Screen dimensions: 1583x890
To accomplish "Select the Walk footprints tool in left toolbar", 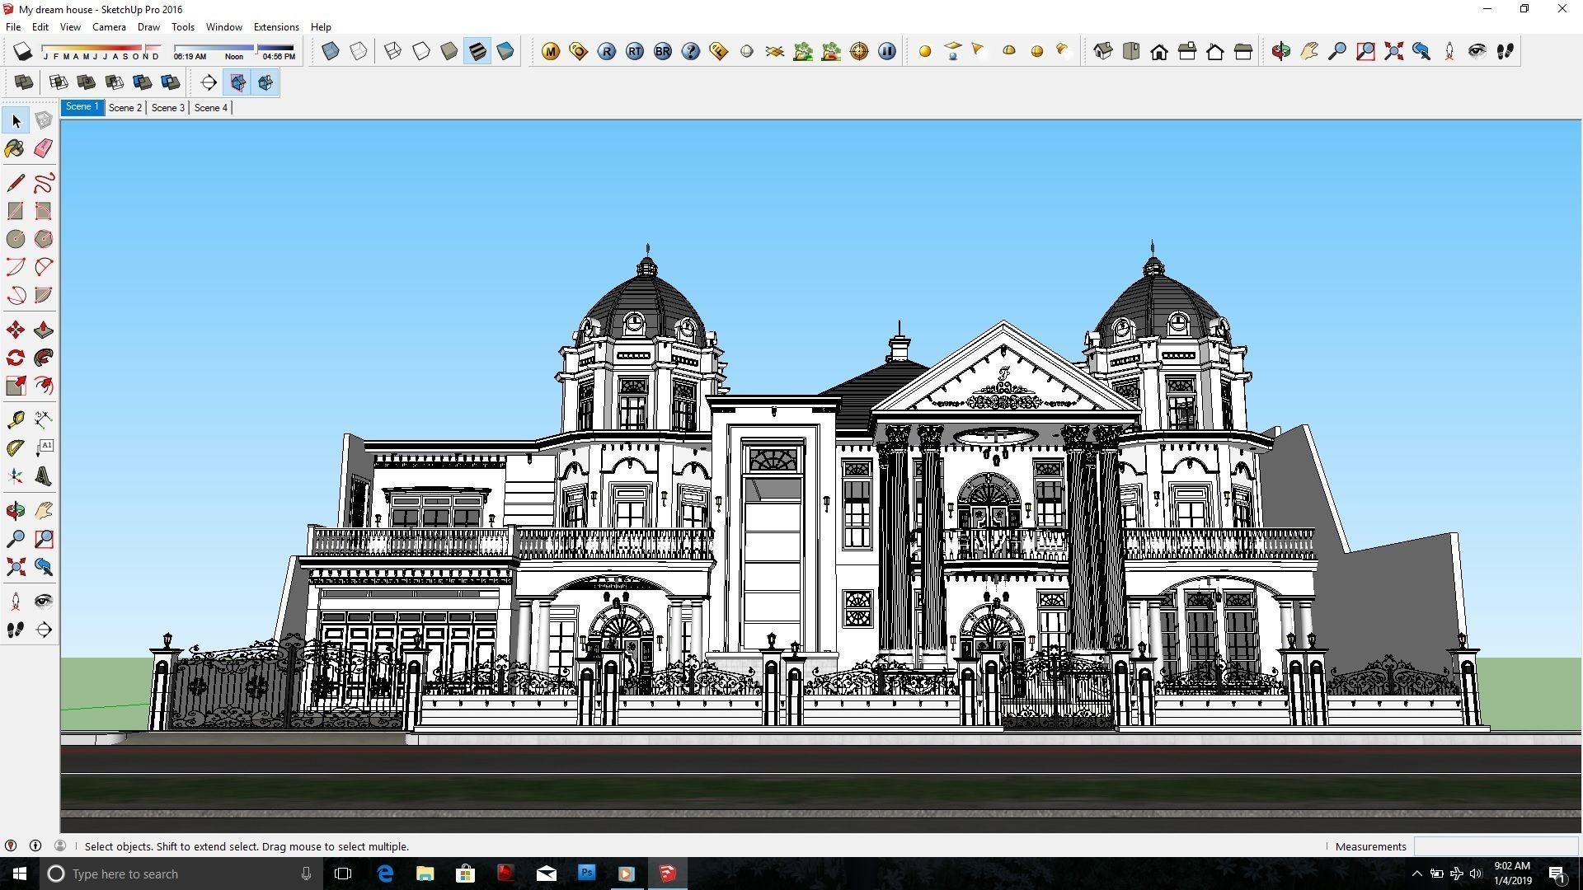I will 16,630.
